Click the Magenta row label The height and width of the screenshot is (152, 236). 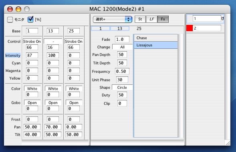pyautogui.click(x=13, y=70)
